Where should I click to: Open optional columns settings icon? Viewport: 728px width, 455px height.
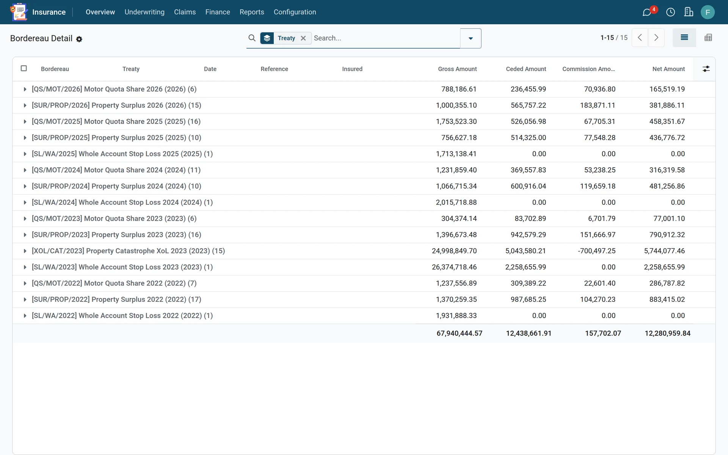[x=706, y=69]
